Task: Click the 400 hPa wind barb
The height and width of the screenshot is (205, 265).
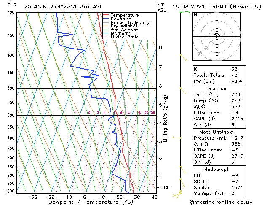Action: click(x=184, y=58)
